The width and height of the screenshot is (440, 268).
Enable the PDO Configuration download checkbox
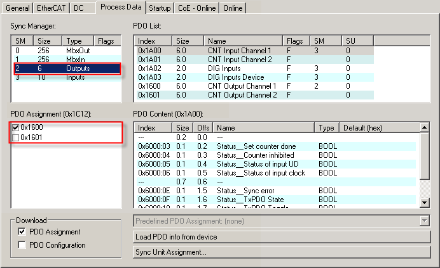pos(22,245)
